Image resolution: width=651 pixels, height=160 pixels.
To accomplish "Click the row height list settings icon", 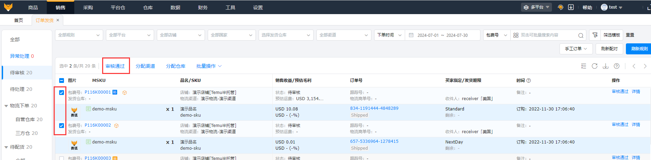I will point(583,66).
